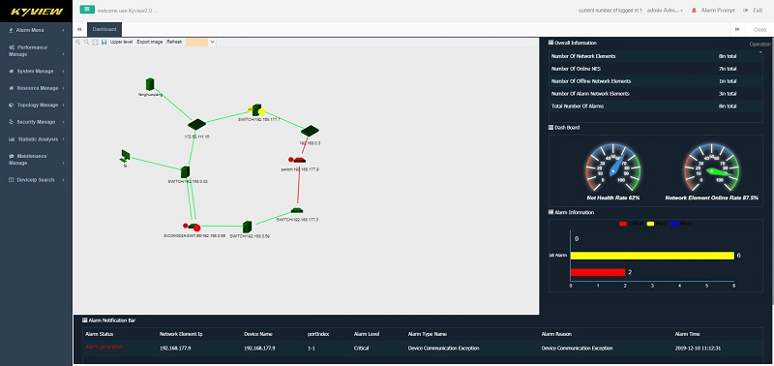
Task: Zoom in on the topology map
Action: click(77, 42)
